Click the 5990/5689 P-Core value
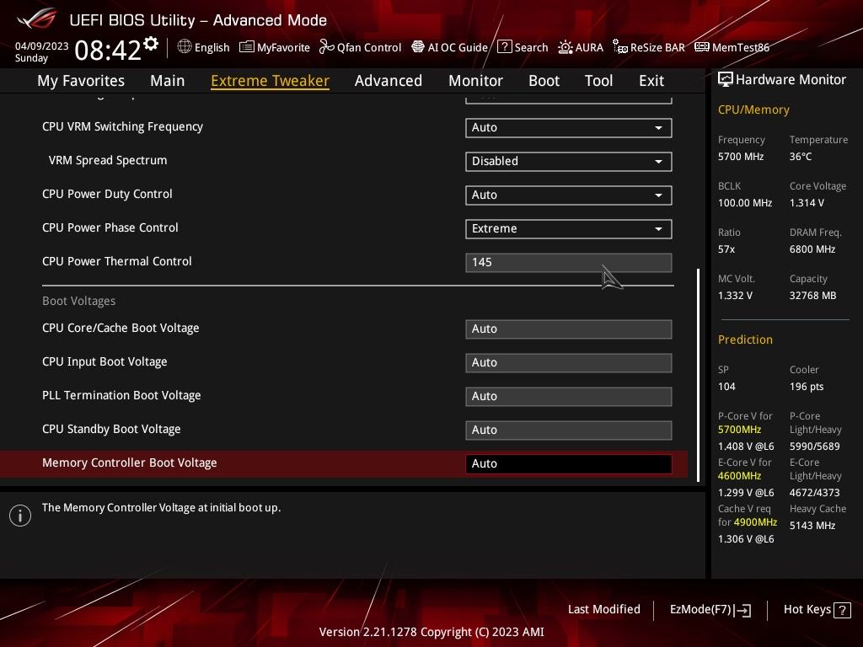Viewport: 863px width, 647px height. pos(815,446)
